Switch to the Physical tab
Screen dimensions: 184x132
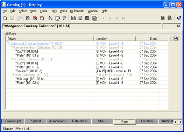tap(35, 121)
